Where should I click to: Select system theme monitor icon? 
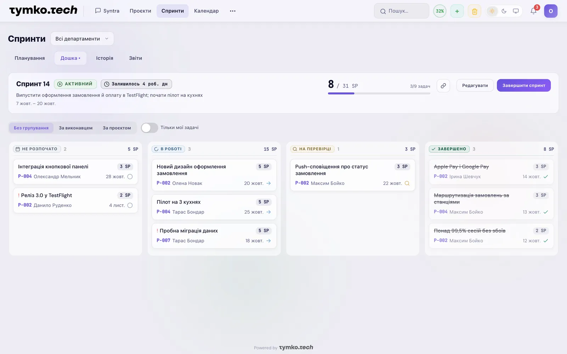pos(516,11)
